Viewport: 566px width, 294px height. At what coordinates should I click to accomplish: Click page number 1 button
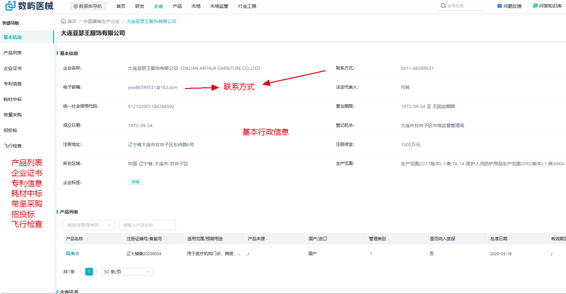point(89,272)
